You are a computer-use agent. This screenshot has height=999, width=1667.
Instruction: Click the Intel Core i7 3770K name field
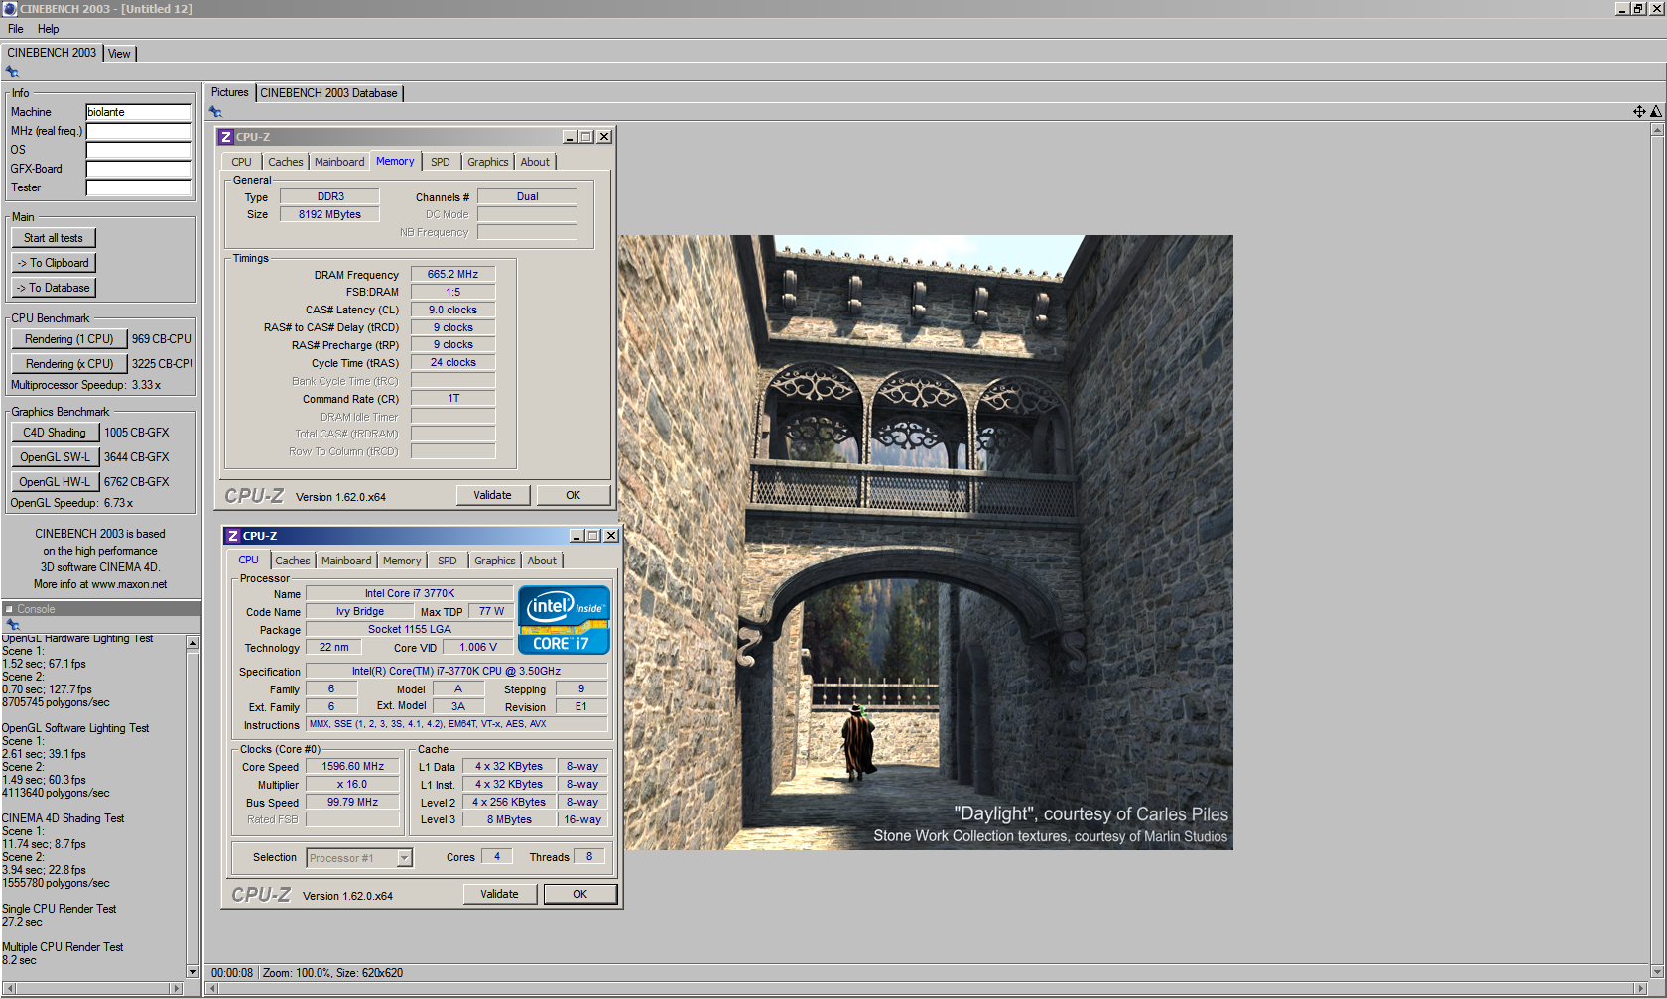410,593
